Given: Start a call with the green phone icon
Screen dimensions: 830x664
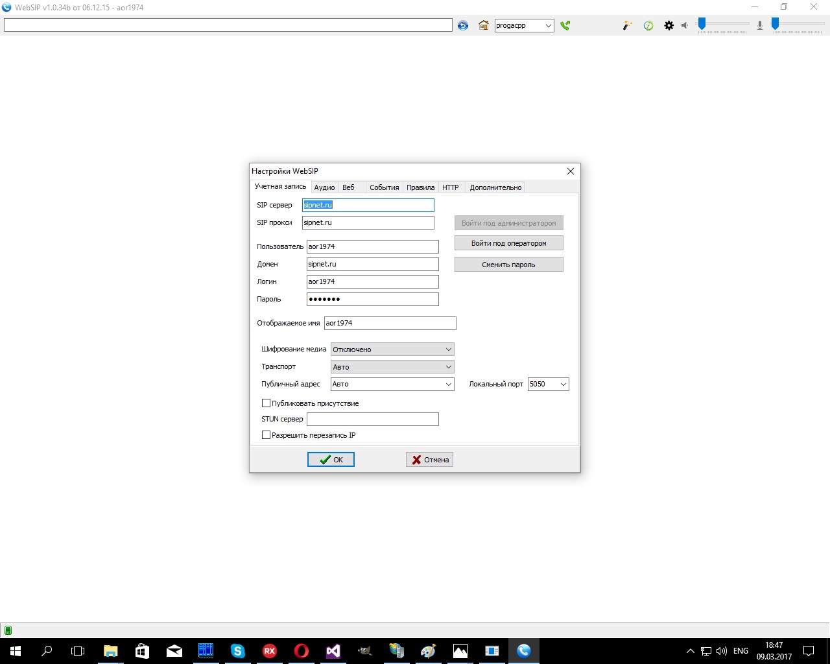Looking at the screenshot, I should coord(565,25).
